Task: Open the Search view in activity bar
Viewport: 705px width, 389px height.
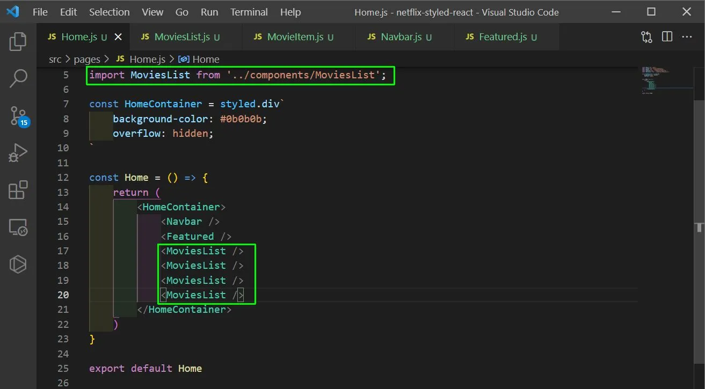Action: 18,78
